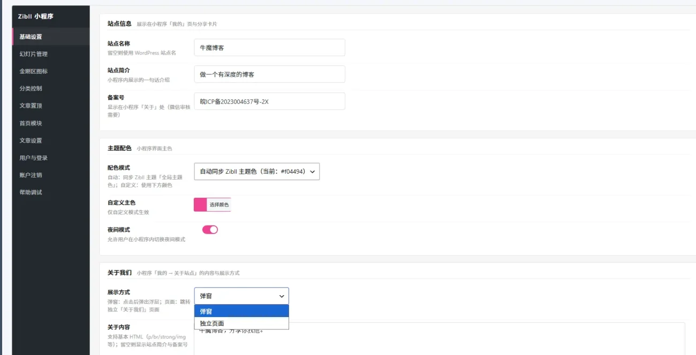Expand the 配色模式 dropdown
696x355 pixels.
(x=256, y=172)
